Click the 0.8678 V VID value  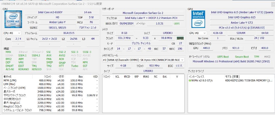point(92,95)
